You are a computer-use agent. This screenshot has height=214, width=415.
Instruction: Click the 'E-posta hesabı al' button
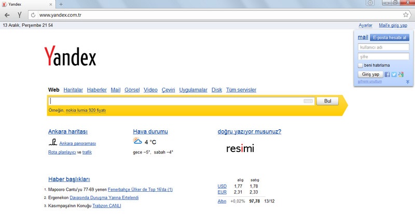390,38
